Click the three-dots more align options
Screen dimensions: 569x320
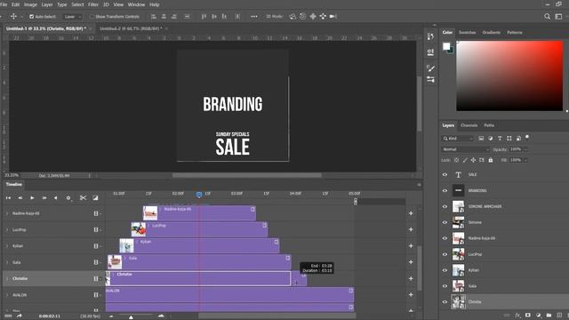pyautogui.click(x=254, y=16)
